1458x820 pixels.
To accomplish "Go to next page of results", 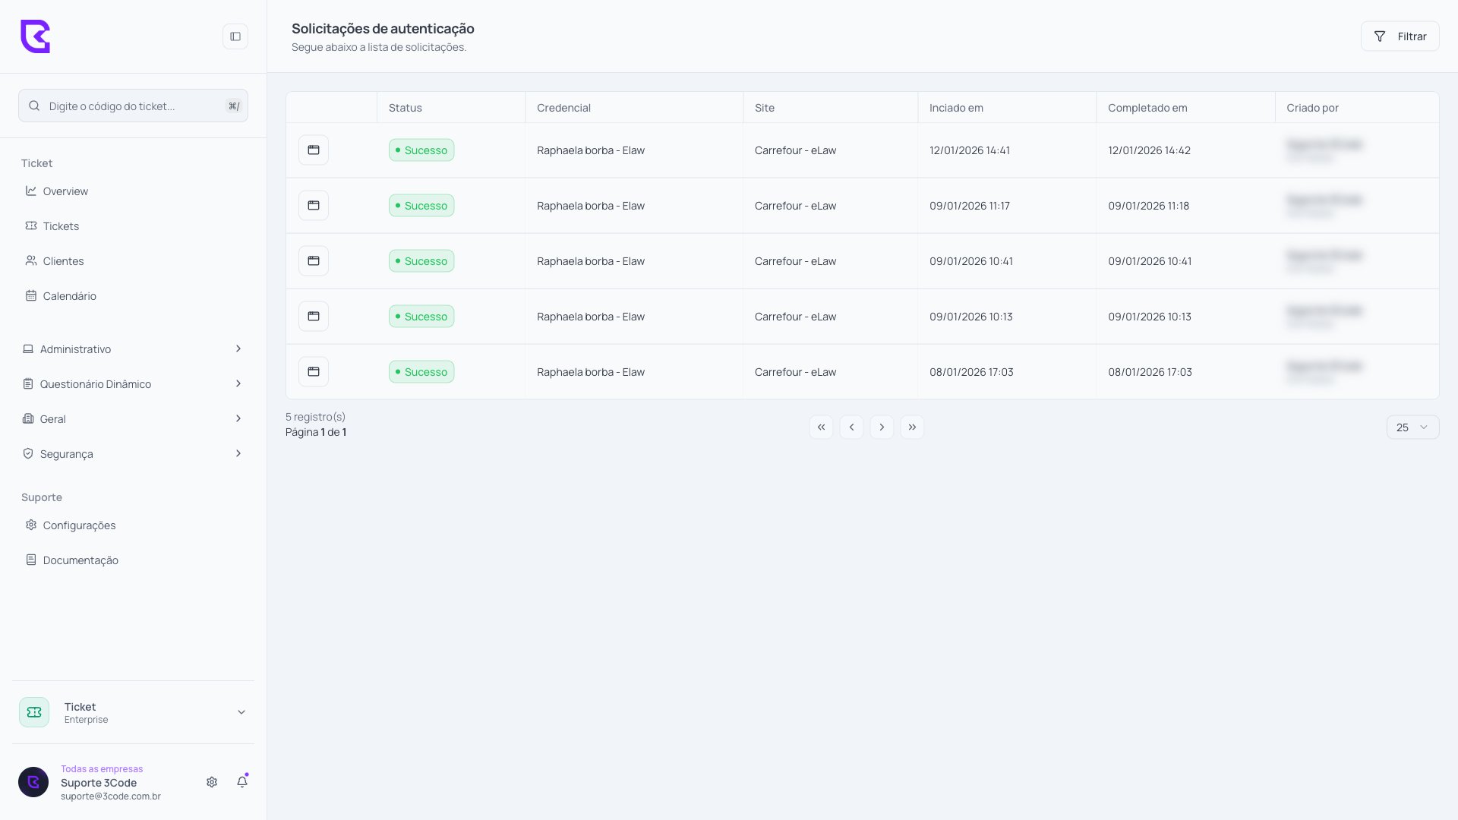I will click(882, 427).
